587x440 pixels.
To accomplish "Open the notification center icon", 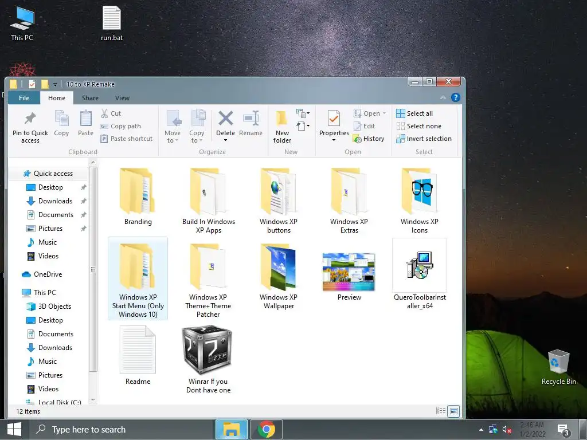I will (x=563, y=430).
